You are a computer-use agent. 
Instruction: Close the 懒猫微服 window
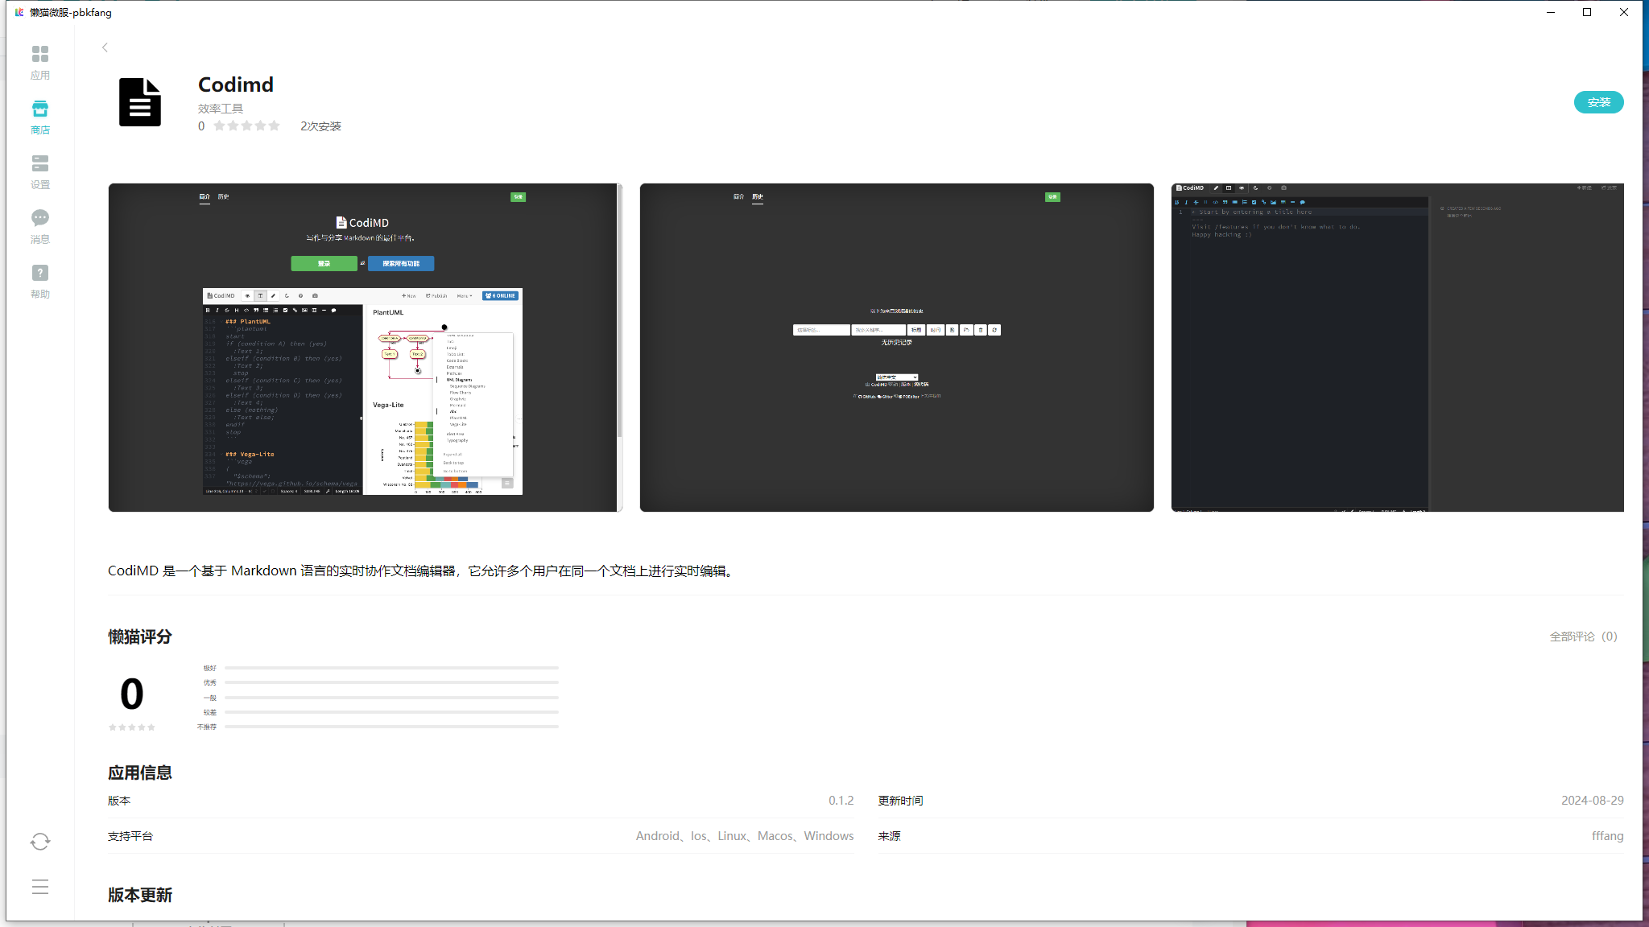1624,12
